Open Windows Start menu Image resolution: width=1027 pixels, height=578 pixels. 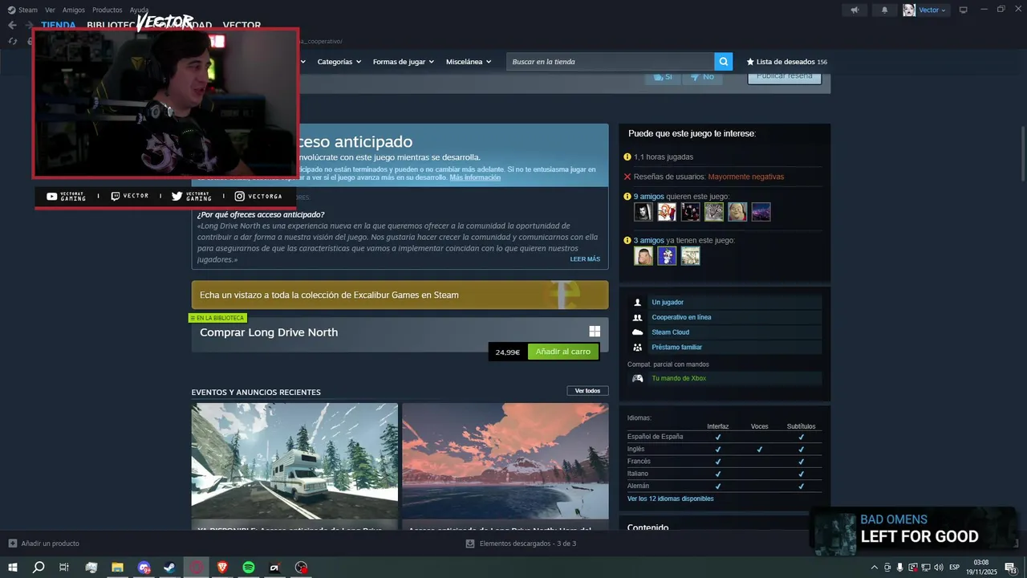(x=13, y=568)
